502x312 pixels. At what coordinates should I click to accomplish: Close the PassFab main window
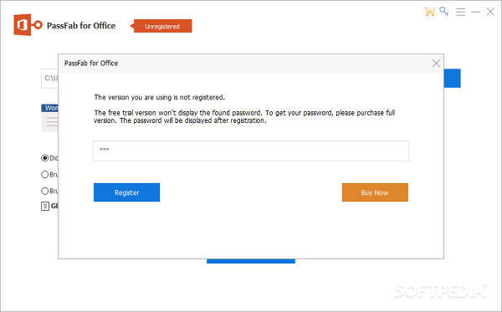pos(490,12)
